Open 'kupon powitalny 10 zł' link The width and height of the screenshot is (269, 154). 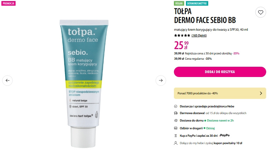click(x=228, y=143)
